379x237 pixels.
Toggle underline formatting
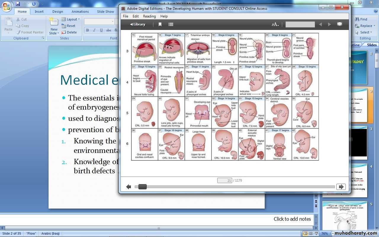(x=101, y=30)
